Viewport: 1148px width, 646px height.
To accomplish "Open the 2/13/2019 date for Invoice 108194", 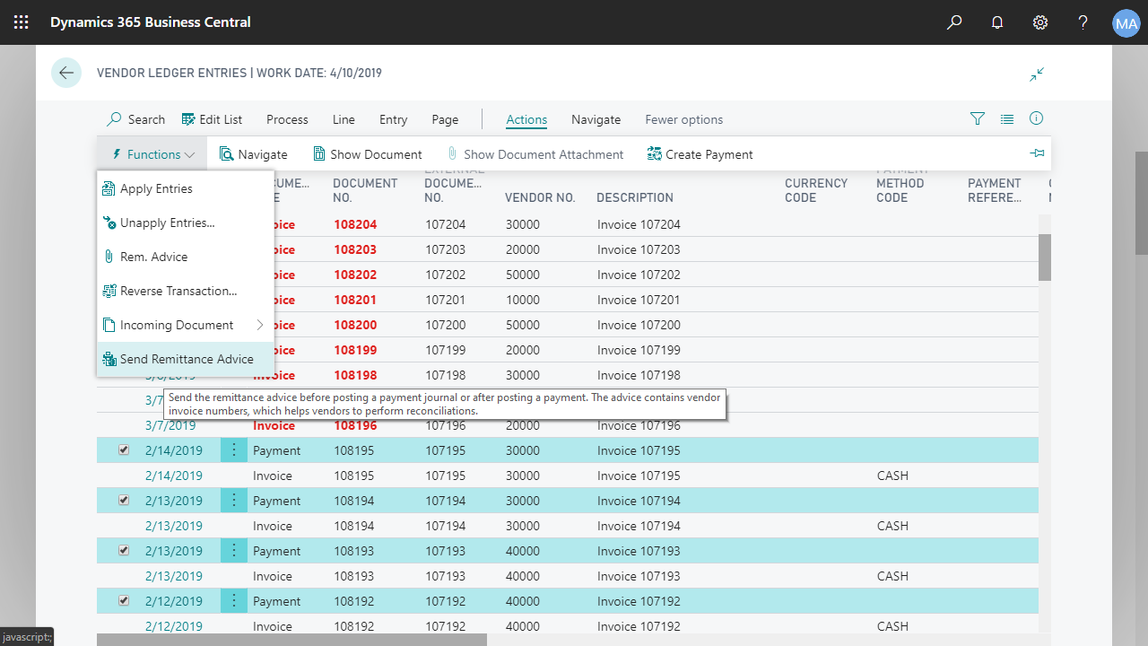I will tap(174, 526).
